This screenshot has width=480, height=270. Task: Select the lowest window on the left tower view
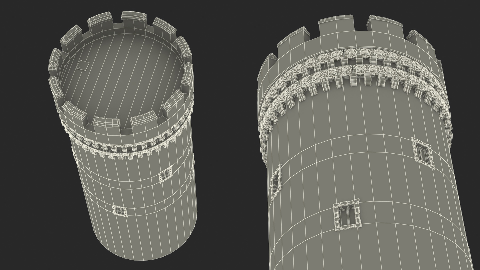point(119,211)
